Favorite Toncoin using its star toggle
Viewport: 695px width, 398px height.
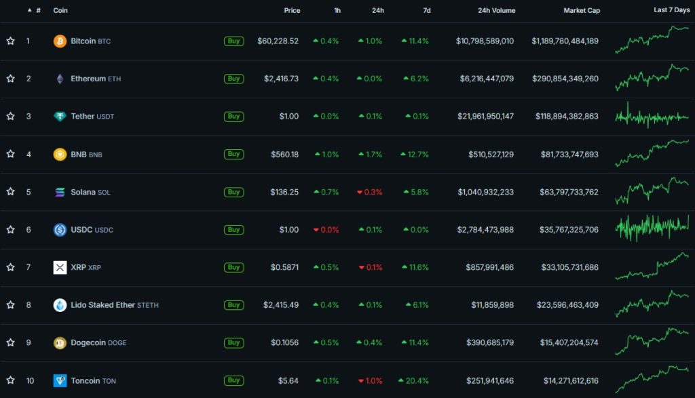click(x=10, y=380)
